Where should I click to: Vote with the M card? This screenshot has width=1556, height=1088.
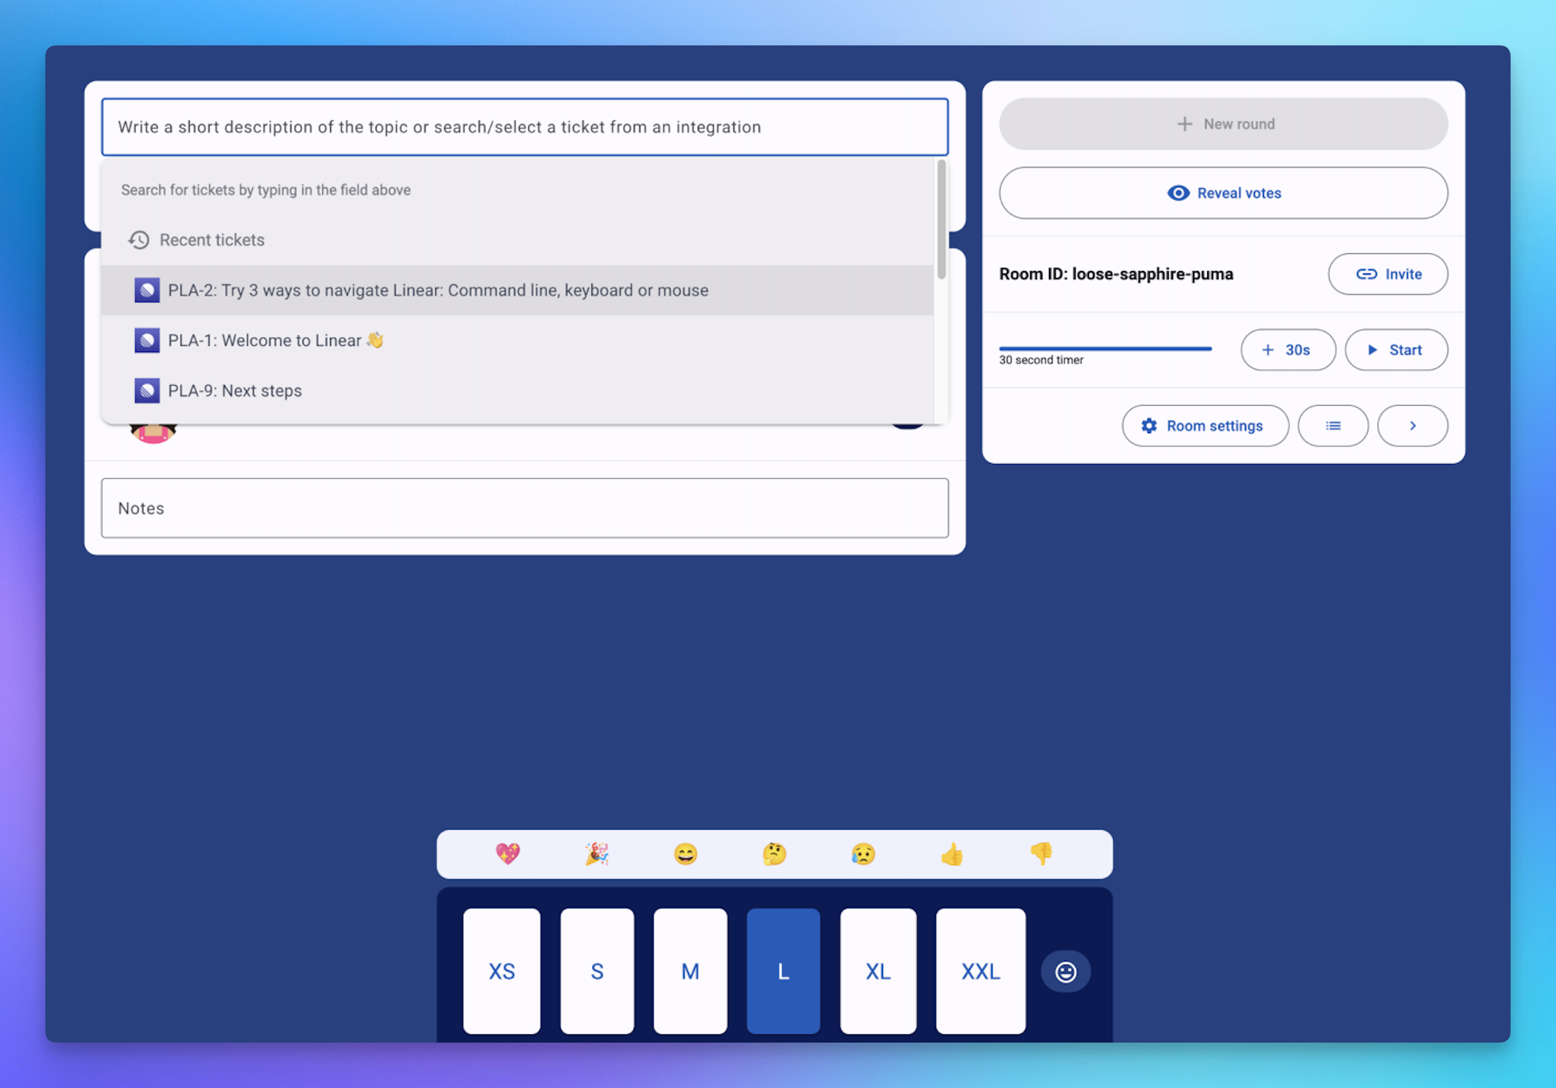(x=690, y=971)
